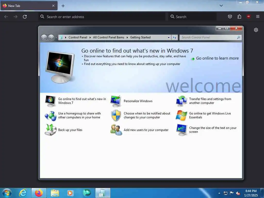Click the network tray icon
264x198 pixels.
225,193
